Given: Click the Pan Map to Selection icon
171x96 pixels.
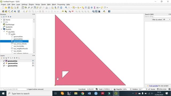Looking at the screenshot, I should 26,7.
